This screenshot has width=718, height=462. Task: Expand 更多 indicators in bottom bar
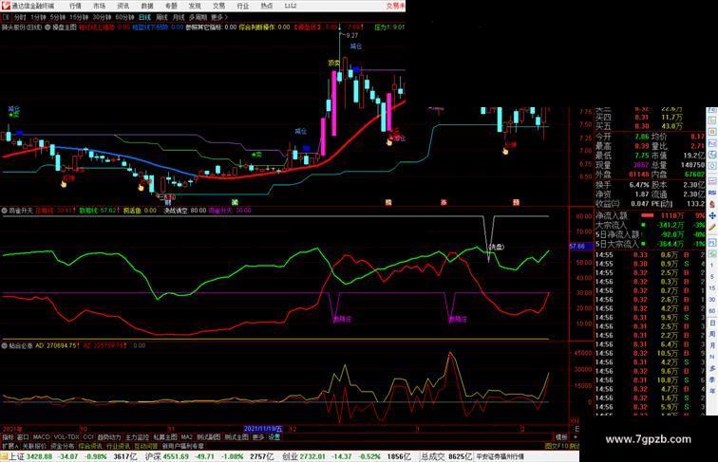point(258,437)
